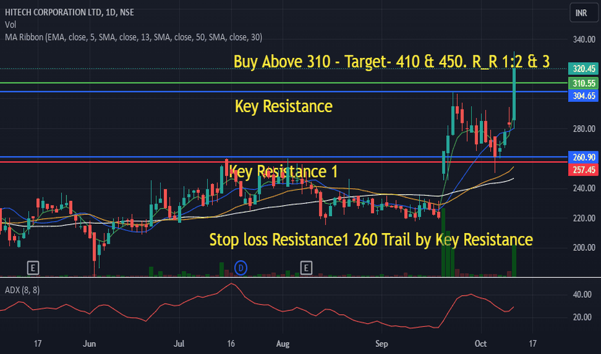Click the 320.45 current price label
This screenshot has height=354, width=601.
point(583,68)
